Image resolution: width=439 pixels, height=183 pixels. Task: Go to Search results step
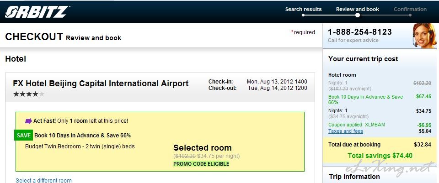[x=303, y=9]
